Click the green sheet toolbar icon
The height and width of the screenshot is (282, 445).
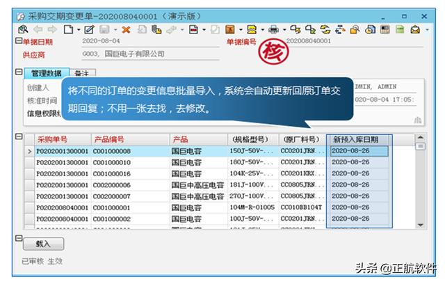click(400, 29)
